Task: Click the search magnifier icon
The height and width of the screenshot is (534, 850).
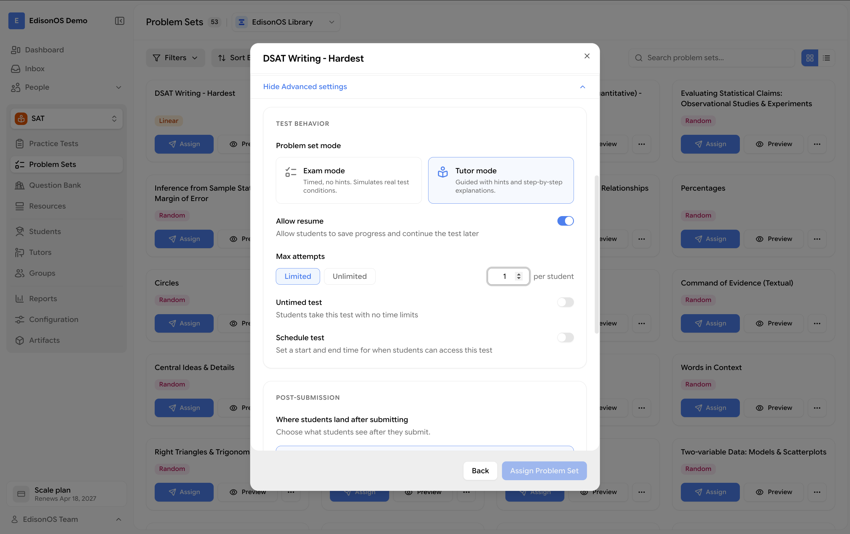Action: click(x=639, y=58)
